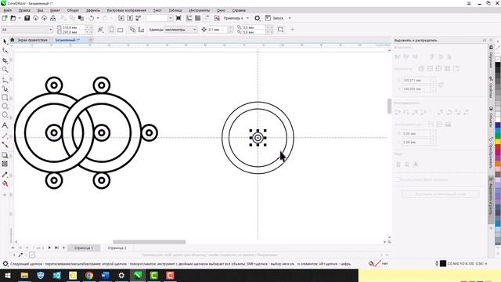Select the Interactive Fill tool
Image resolution: width=501 pixels, height=282 pixels.
point(5,183)
